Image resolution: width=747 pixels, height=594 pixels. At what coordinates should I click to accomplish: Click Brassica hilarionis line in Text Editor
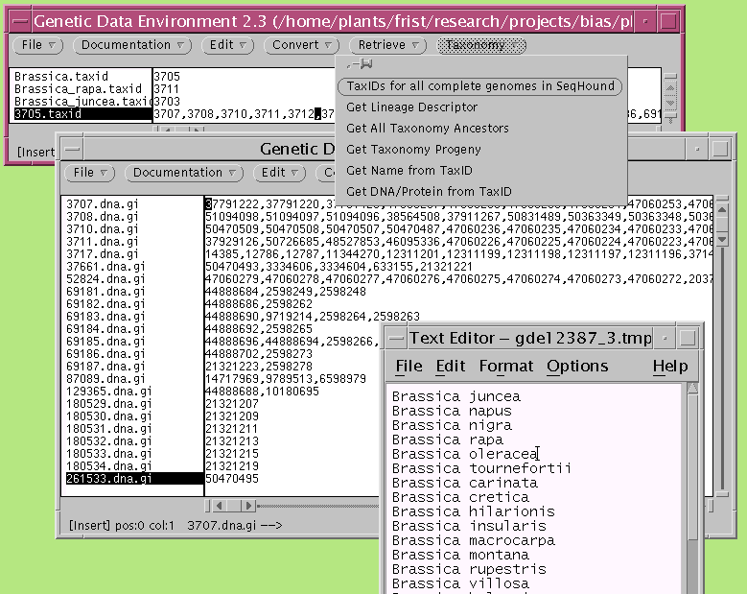(x=473, y=511)
